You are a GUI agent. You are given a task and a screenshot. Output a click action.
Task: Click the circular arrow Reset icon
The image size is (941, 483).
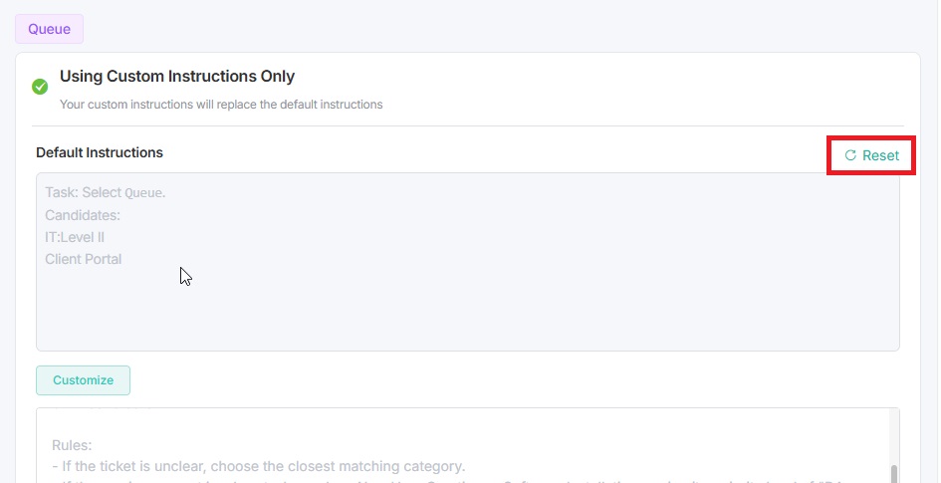pyautogui.click(x=850, y=155)
